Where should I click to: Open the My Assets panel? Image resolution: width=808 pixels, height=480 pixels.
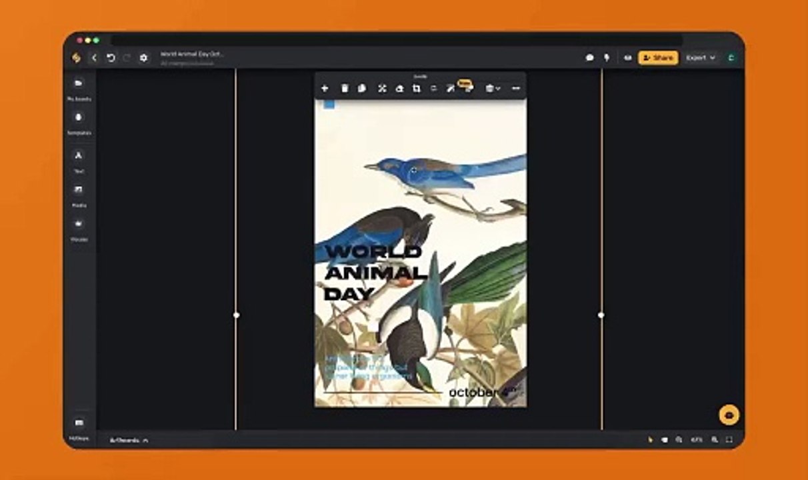click(x=79, y=89)
